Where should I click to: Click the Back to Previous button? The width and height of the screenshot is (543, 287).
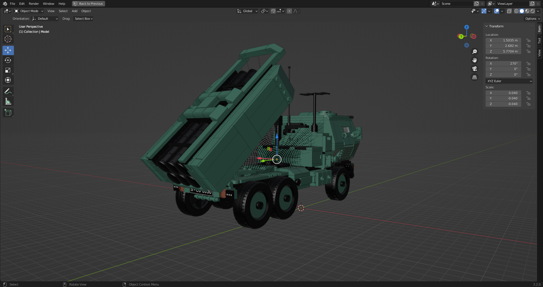[88, 4]
